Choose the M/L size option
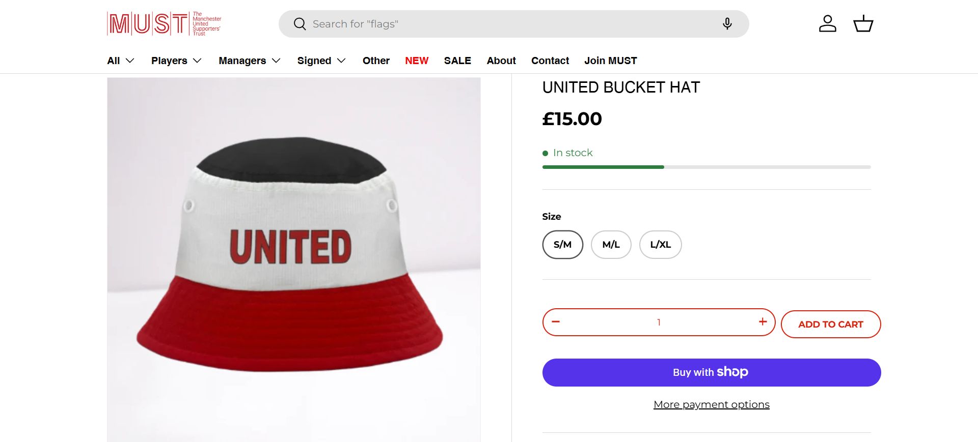Image resolution: width=978 pixels, height=442 pixels. [x=611, y=245]
